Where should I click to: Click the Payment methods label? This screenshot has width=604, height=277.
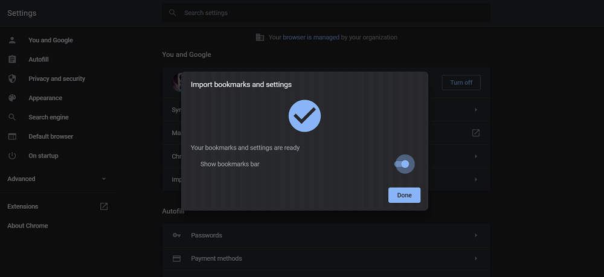216,258
